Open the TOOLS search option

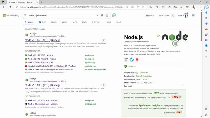(119, 22)
